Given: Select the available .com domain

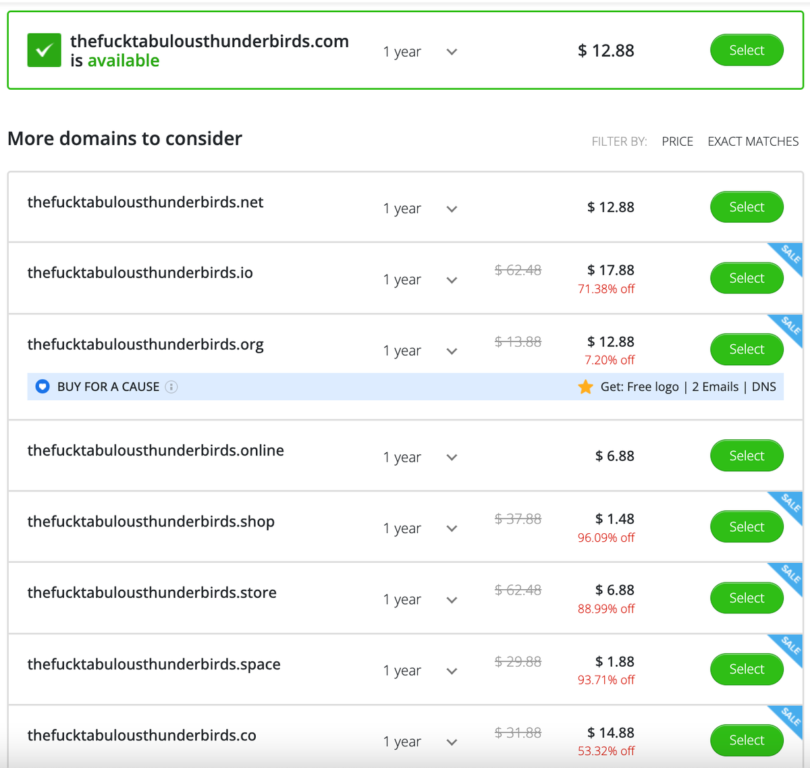Looking at the screenshot, I should point(747,51).
